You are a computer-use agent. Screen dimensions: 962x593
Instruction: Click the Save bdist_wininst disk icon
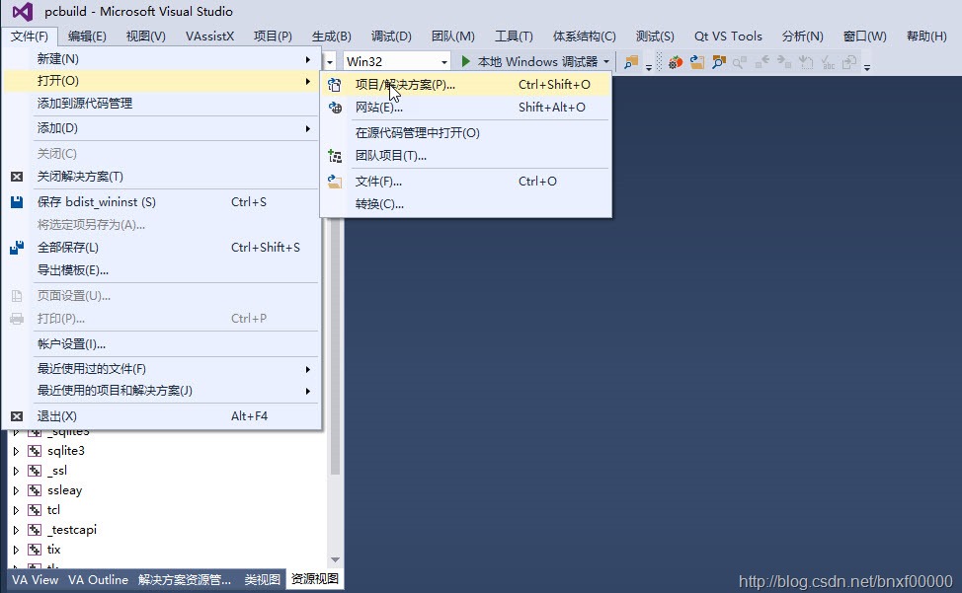click(17, 202)
